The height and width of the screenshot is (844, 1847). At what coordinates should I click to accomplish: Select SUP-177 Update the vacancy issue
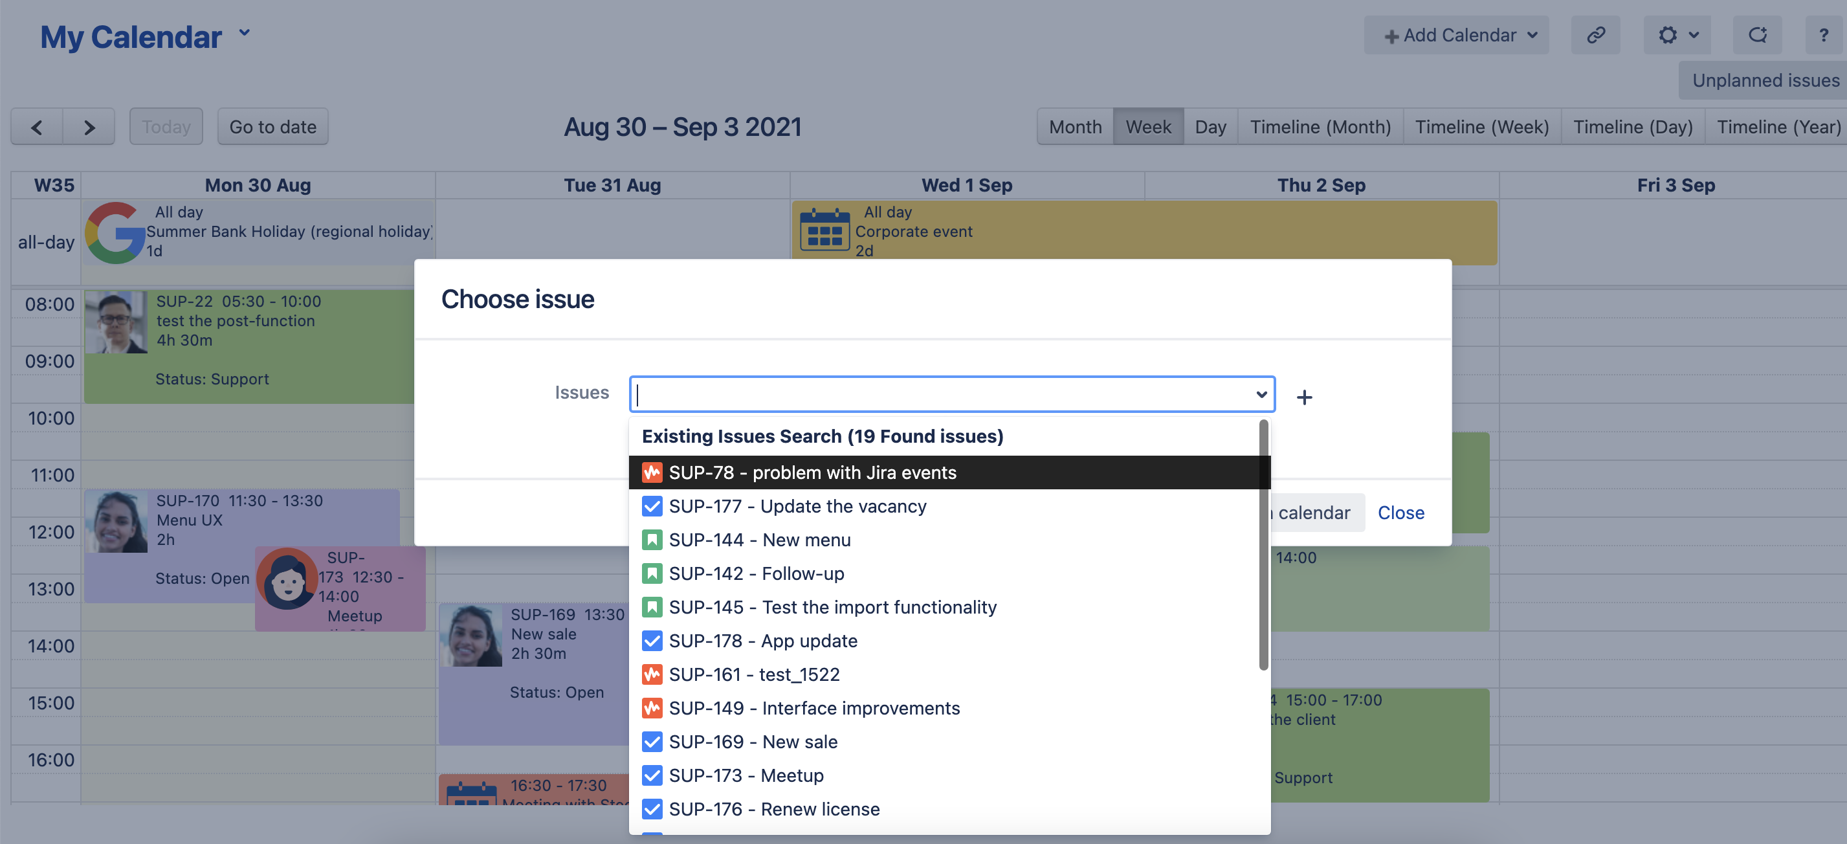click(x=797, y=506)
